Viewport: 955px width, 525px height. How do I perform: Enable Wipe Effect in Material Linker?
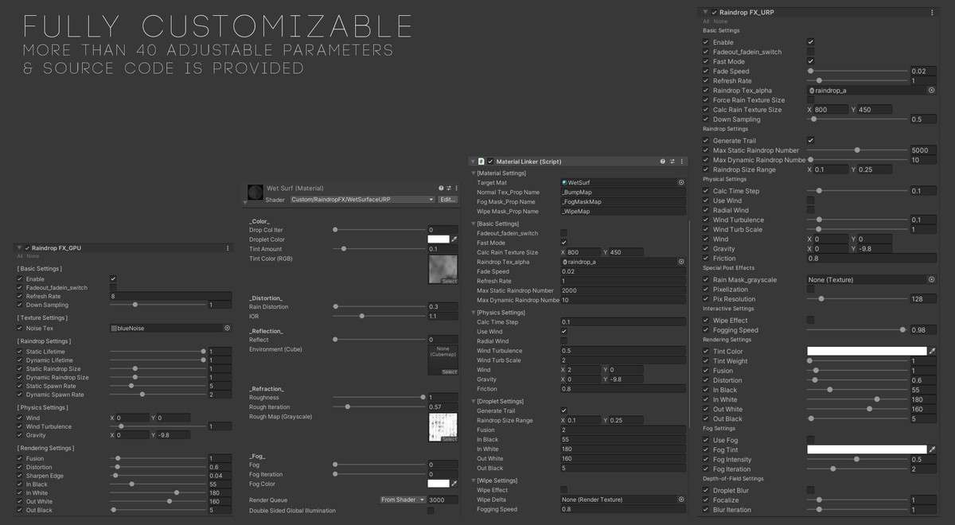pyautogui.click(x=564, y=490)
